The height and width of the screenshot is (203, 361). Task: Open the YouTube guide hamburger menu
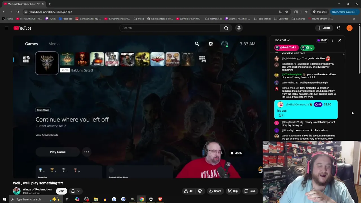point(7,28)
